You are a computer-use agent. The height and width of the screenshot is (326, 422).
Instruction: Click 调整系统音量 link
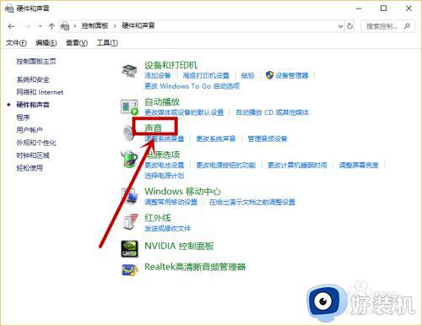coord(165,139)
